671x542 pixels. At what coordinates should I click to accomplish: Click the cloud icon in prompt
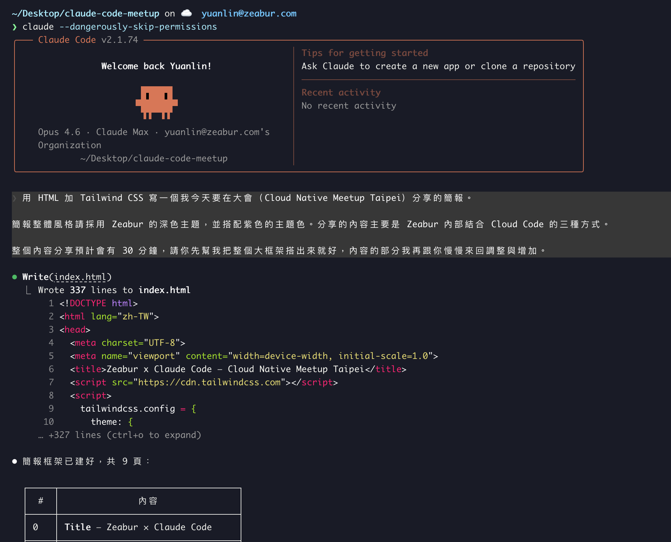pos(187,13)
